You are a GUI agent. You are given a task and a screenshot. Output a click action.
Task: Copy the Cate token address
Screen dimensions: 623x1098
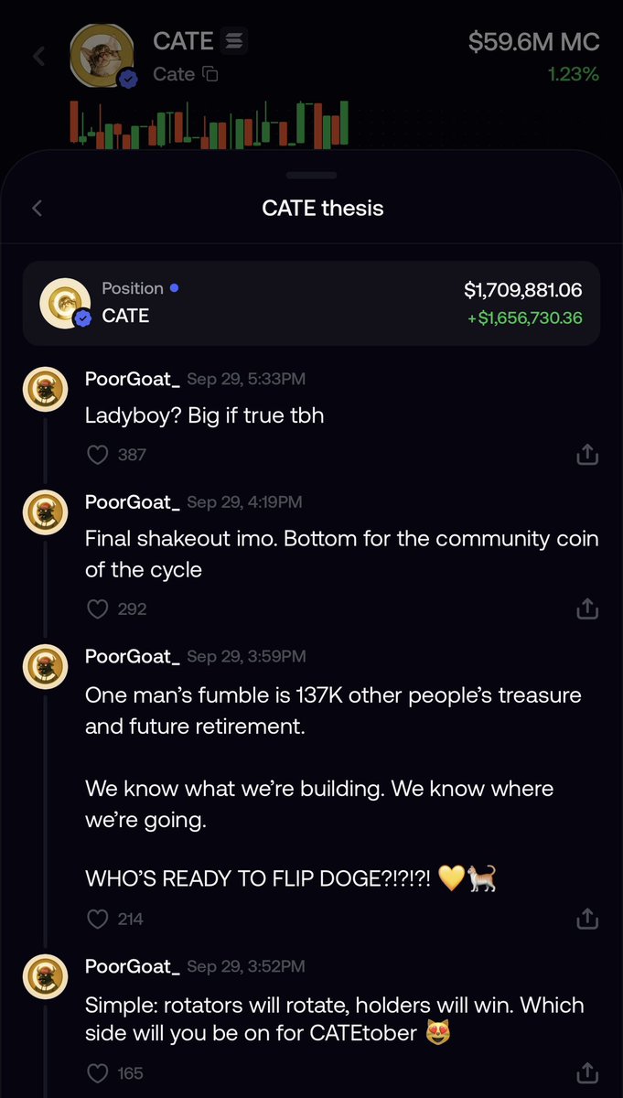(x=210, y=74)
